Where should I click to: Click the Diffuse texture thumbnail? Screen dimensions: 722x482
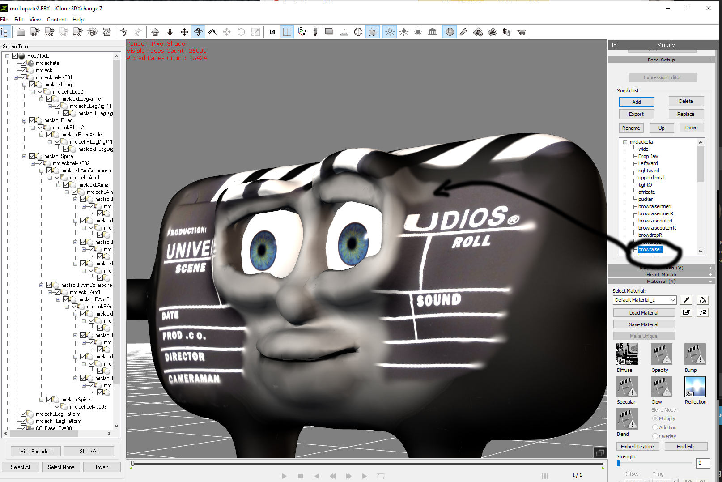tap(627, 354)
